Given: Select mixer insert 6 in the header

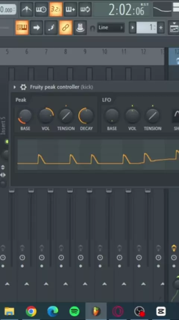Looking at the screenshot, I should coord(26,52).
